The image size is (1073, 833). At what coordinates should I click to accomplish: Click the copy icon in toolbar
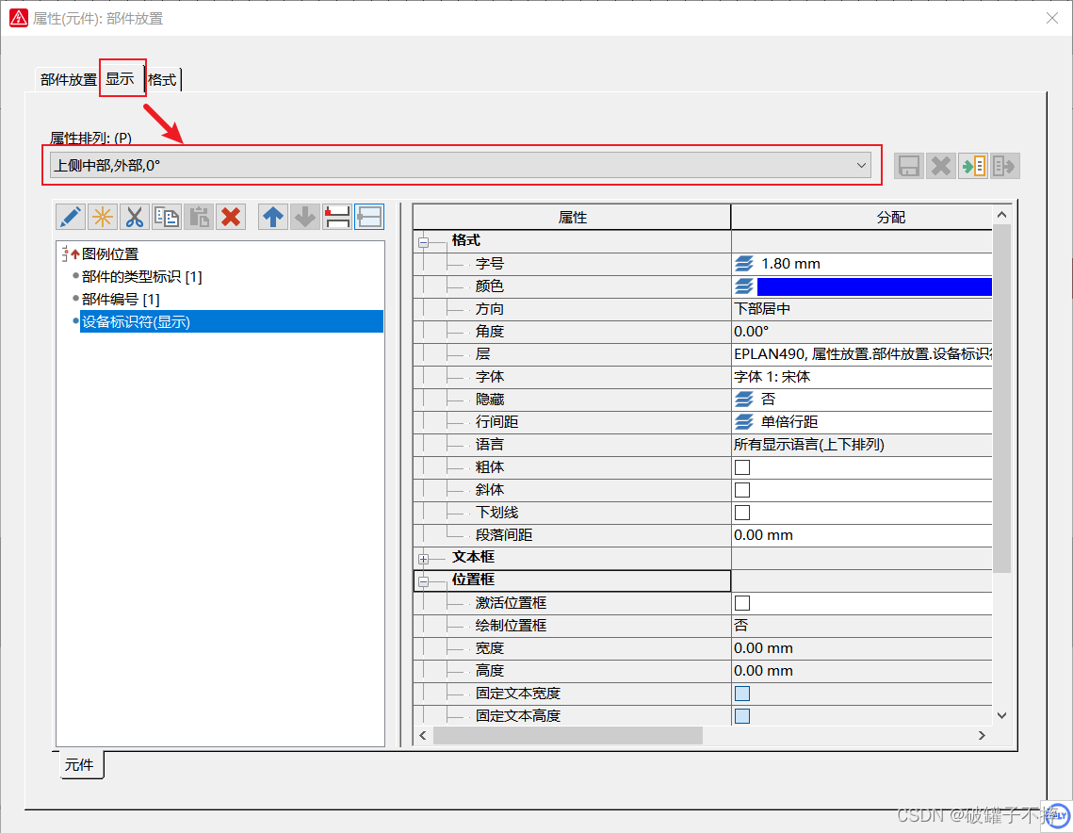(167, 217)
